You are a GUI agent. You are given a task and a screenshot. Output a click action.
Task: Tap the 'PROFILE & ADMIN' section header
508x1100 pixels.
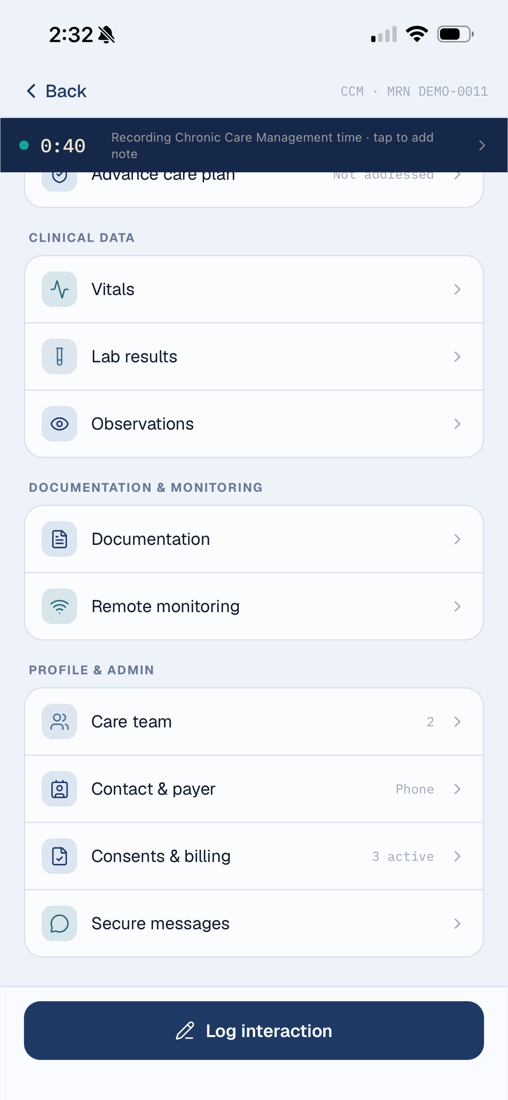pos(91,670)
